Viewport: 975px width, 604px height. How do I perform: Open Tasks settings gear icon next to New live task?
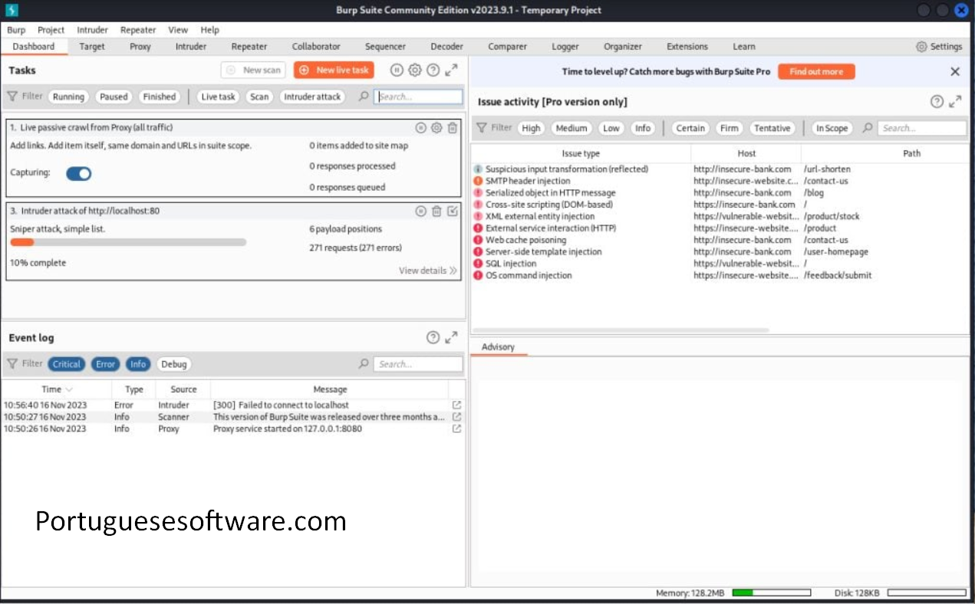(415, 70)
